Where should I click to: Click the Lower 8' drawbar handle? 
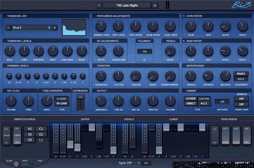click(x=159, y=150)
